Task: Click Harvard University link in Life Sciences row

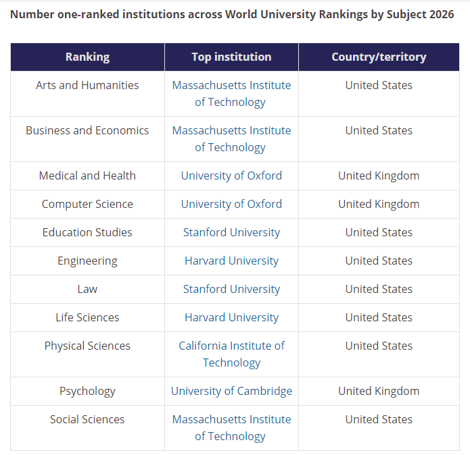Action: click(231, 317)
